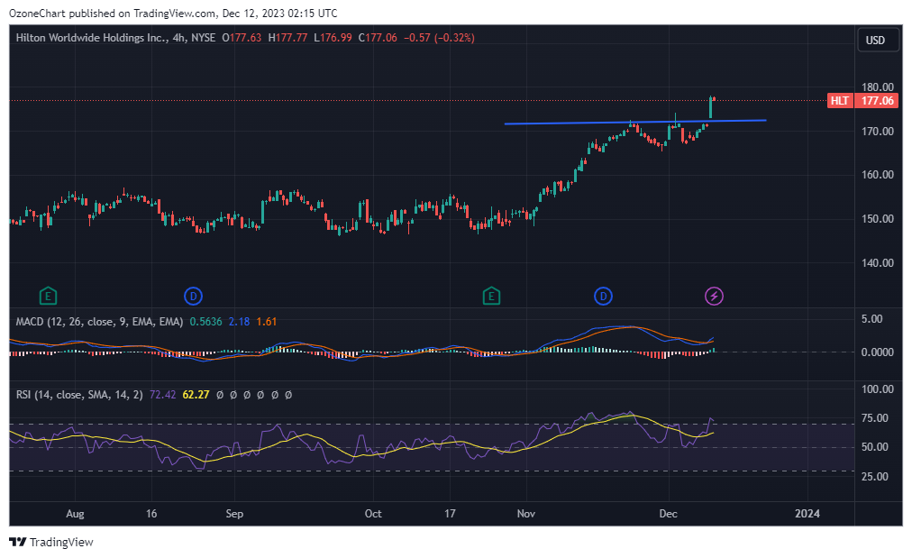Screen dimensions: 912x558
Task: Click the MACD signal value 1.61
Action: (x=267, y=322)
